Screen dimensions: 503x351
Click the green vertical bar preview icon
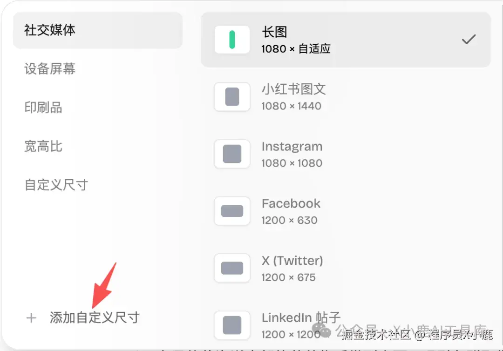coord(231,40)
